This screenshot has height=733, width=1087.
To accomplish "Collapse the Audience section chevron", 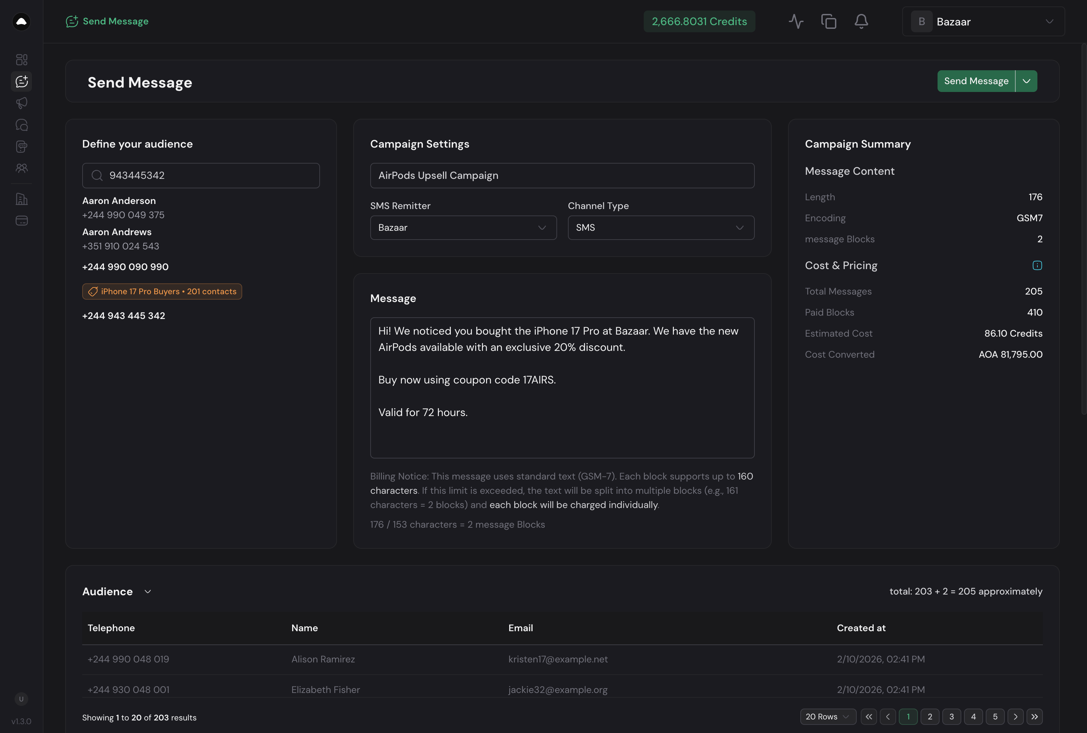I will [x=148, y=591].
